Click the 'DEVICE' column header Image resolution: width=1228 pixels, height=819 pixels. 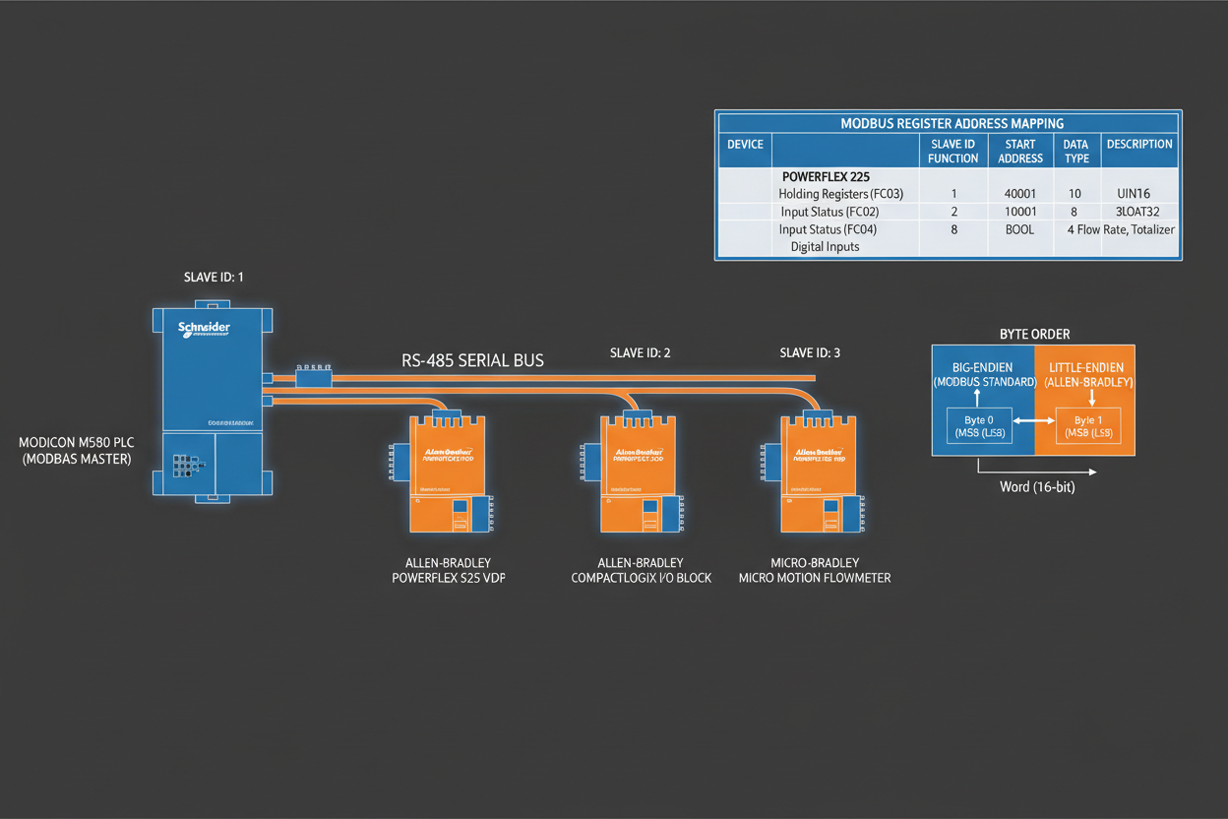[745, 144]
